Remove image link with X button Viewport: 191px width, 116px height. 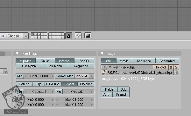171,67
